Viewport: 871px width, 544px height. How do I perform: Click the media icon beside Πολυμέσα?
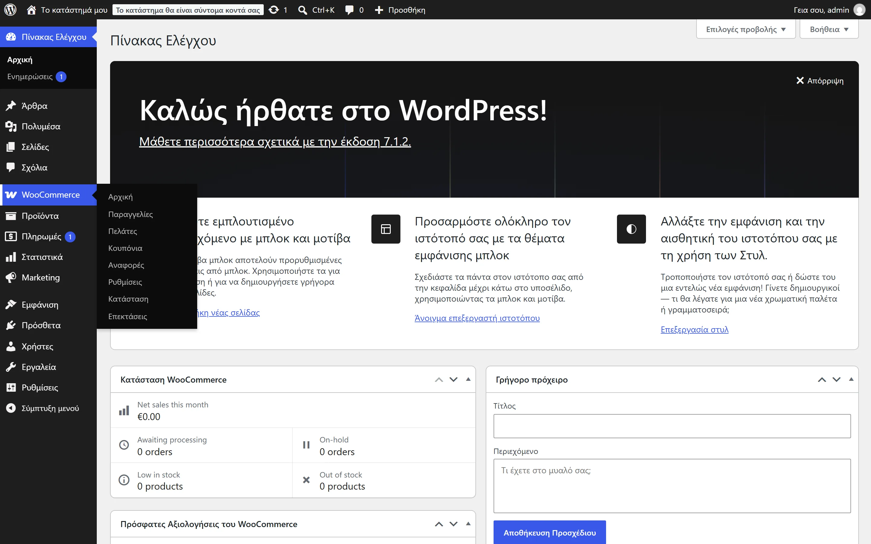(x=11, y=126)
